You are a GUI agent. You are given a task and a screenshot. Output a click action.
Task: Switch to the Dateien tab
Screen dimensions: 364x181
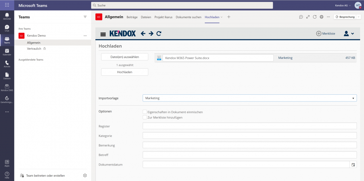[146, 17]
